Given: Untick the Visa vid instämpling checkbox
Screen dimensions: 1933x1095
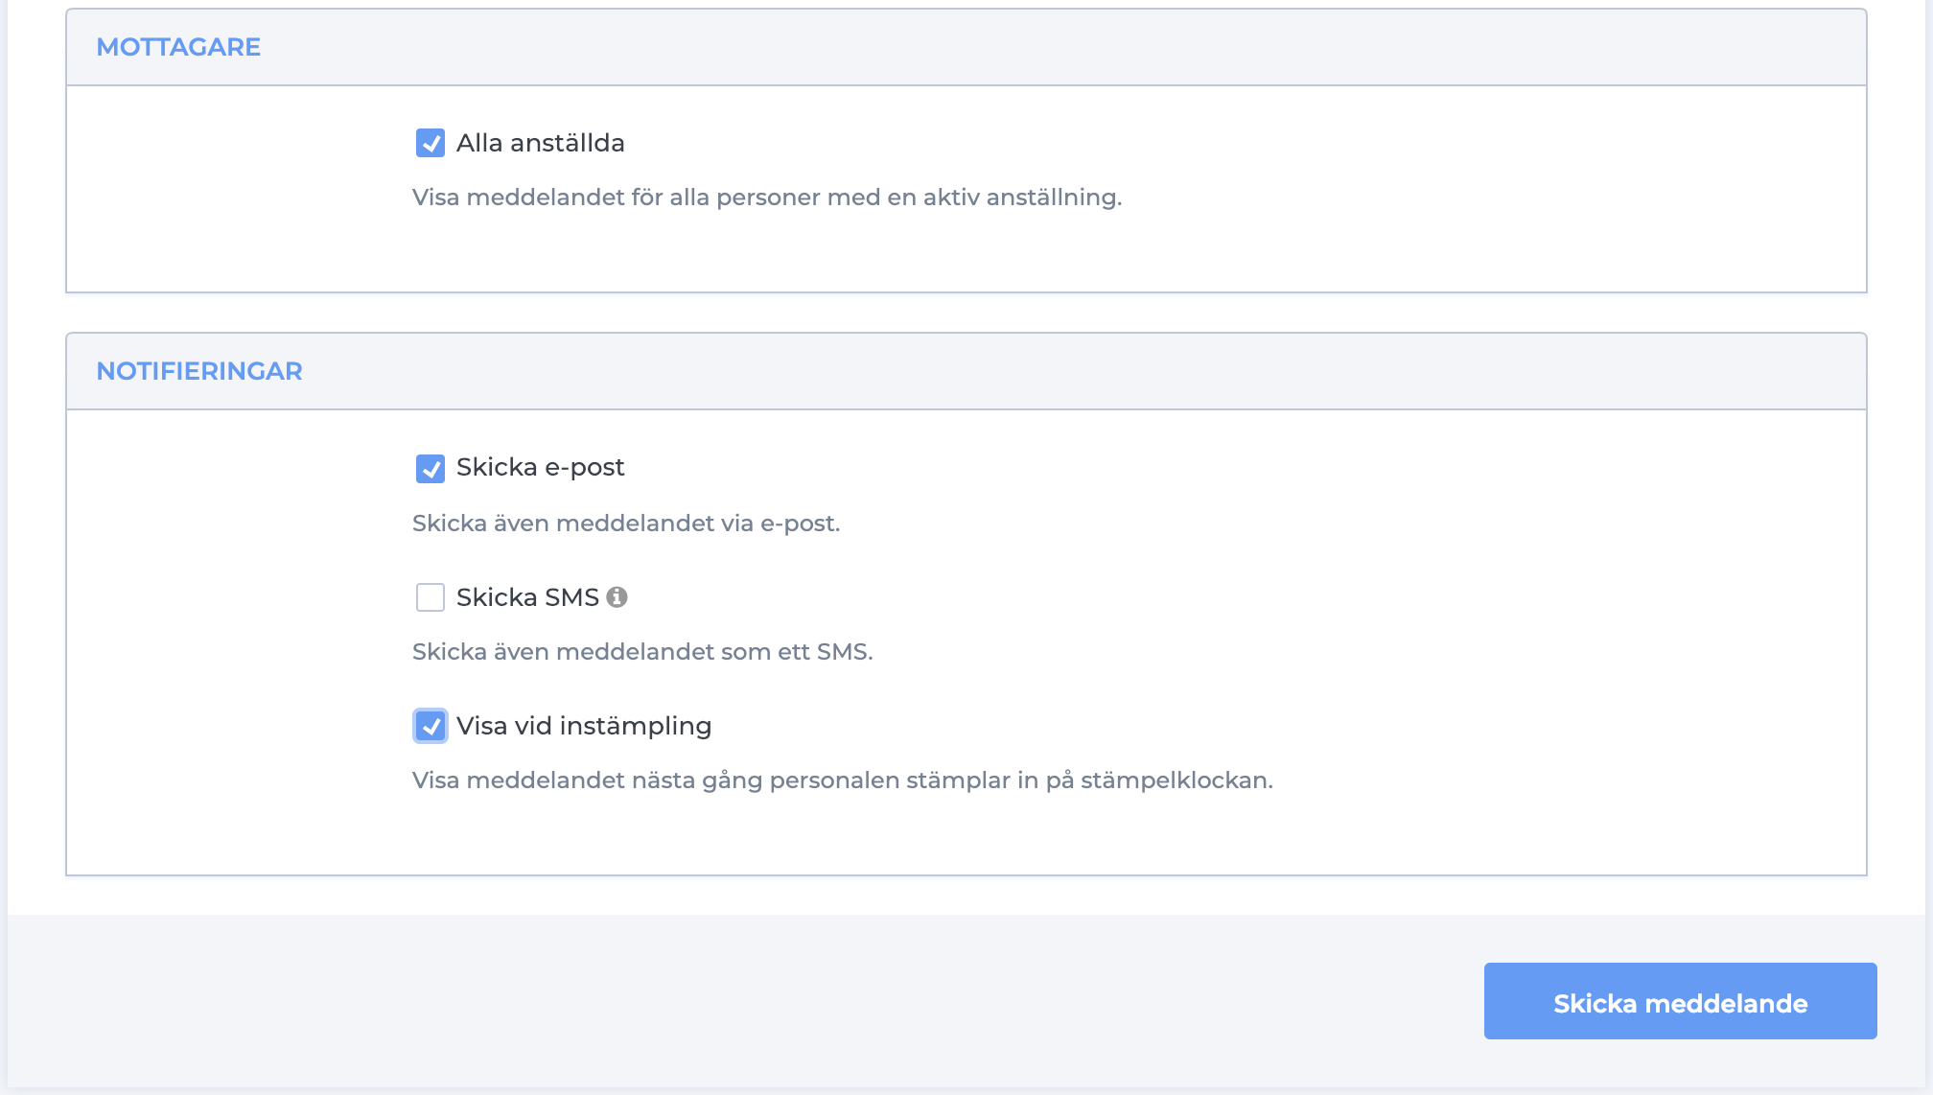Looking at the screenshot, I should [431, 726].
